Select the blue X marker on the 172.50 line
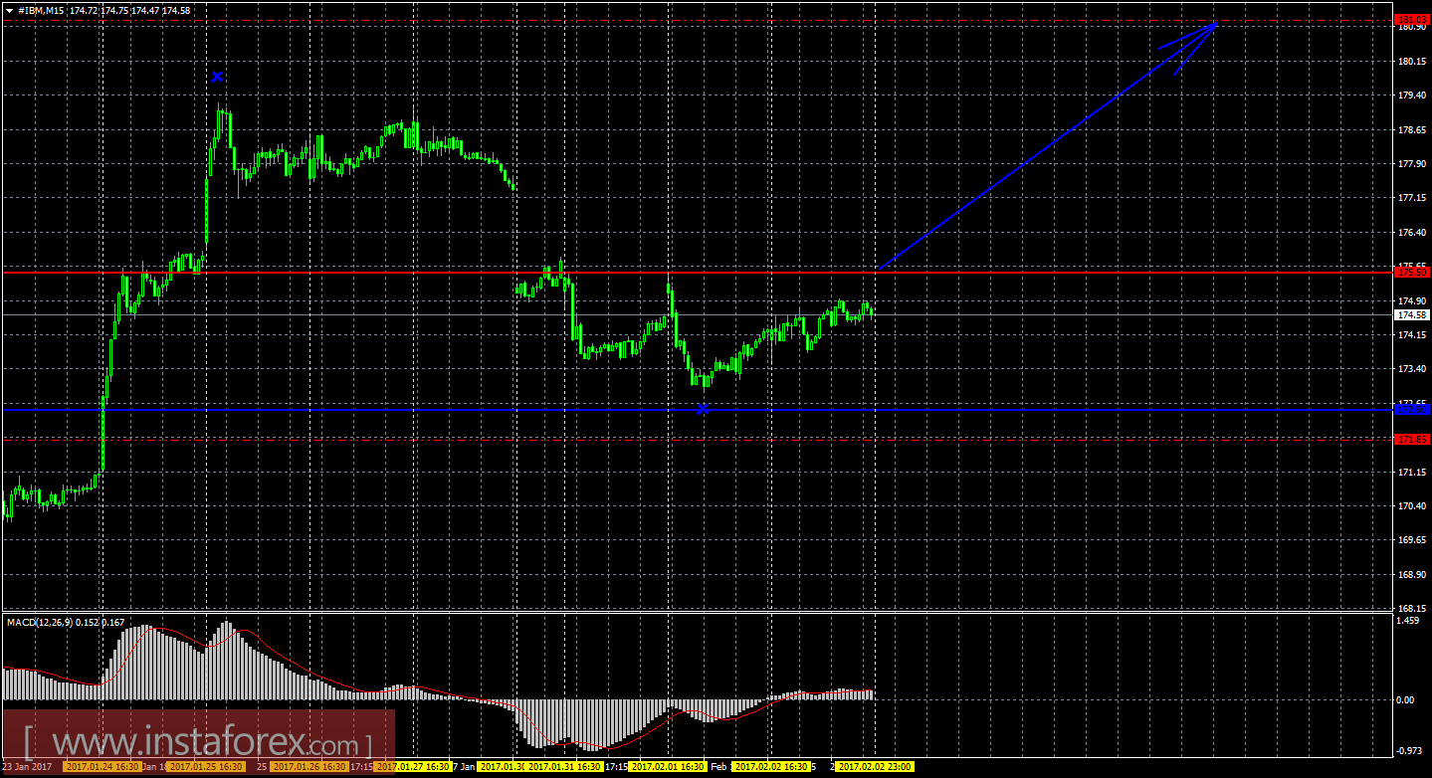The image size is (1432, 778). coord(703,409)
